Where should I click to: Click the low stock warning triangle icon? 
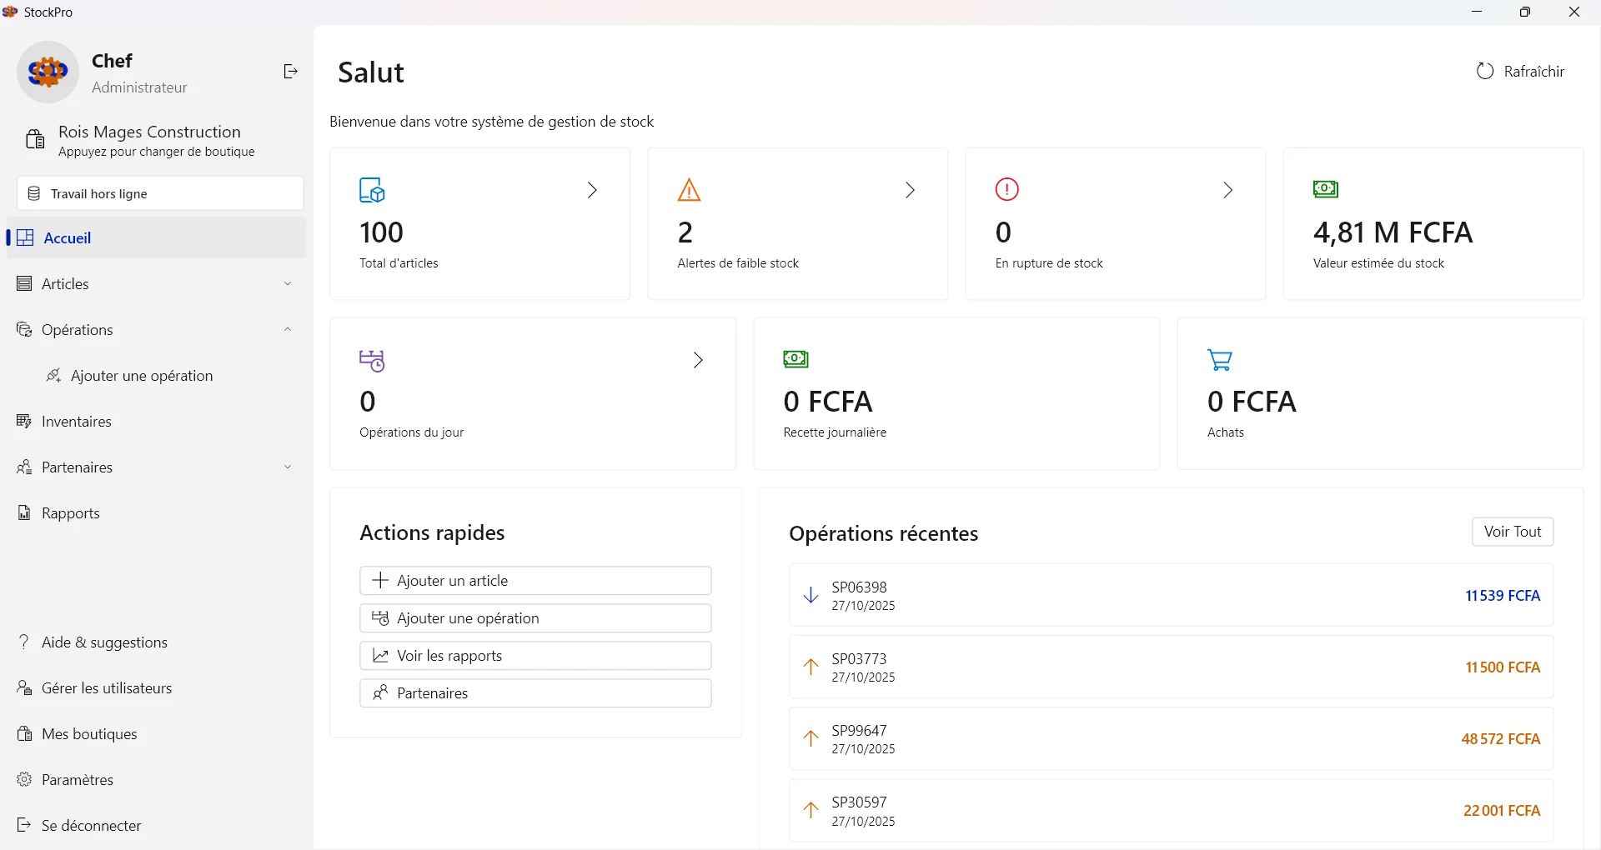coord(689,190)
